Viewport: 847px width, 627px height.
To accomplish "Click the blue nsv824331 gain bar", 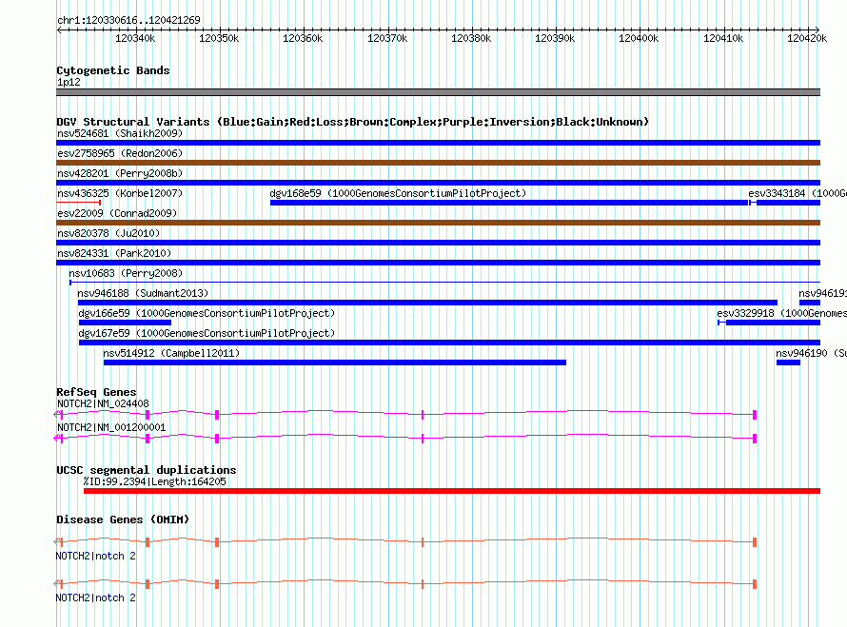I will coord(438,263).
